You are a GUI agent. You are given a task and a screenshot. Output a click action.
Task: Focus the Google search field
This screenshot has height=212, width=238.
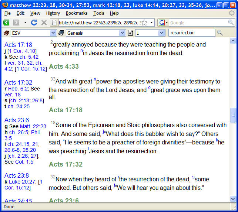click(x=198, y=23)
